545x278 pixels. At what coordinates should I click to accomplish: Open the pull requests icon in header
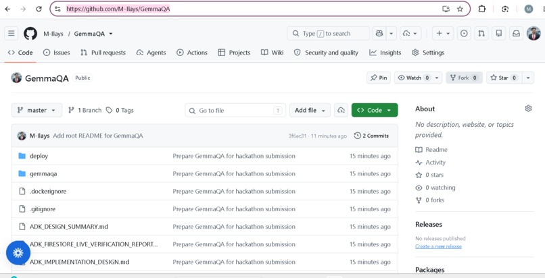click(x=481, y=34)
